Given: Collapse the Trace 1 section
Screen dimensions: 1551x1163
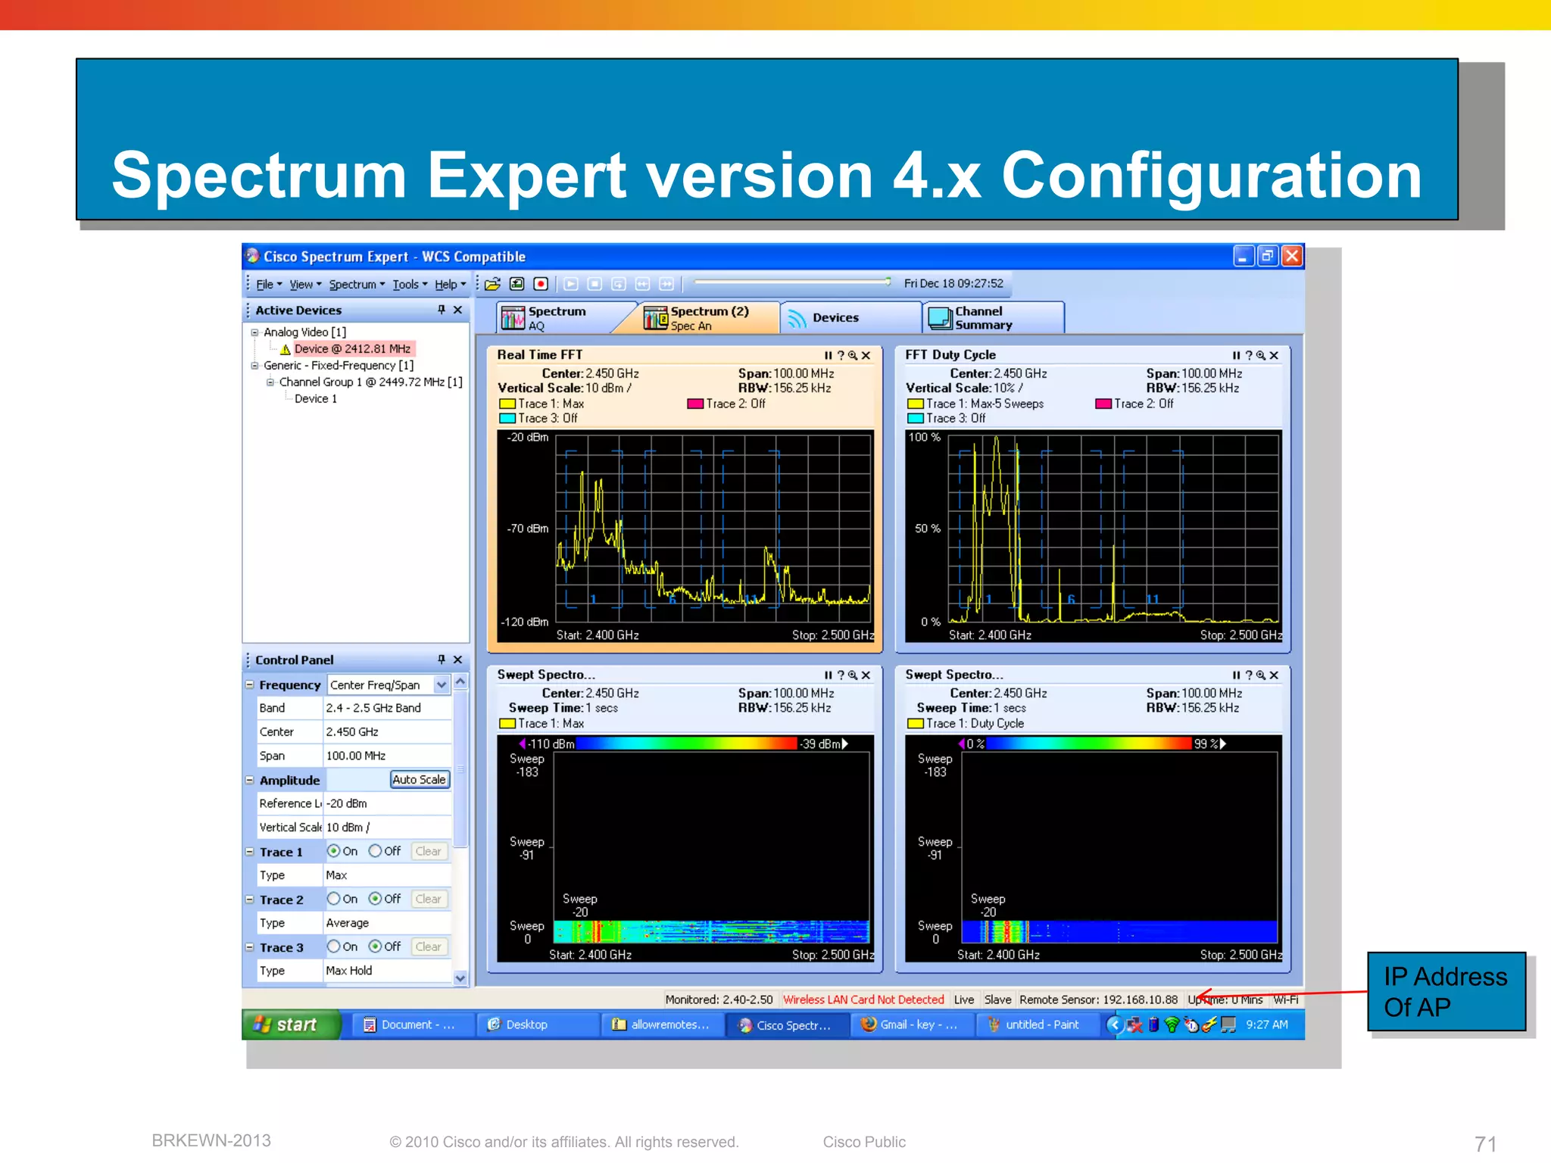Looking at the screenshot, I should tap(249, 852).
